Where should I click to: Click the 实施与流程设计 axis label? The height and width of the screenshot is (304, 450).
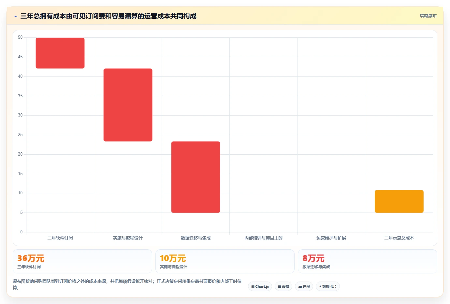pyautogui.click(x=128, y=238)
